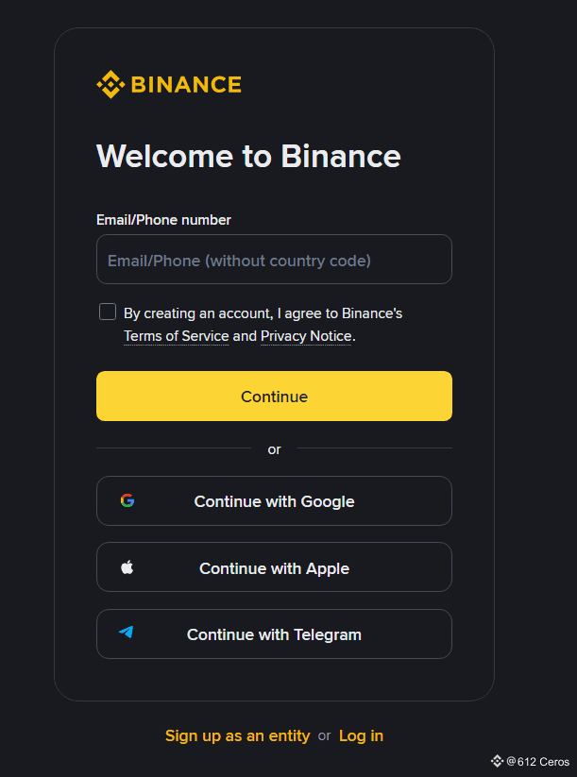Image resolution: width=577 pixels, height=777 pixels.
Task: Focus the Email/Phone input field
Action: click(x=274, y=260)
